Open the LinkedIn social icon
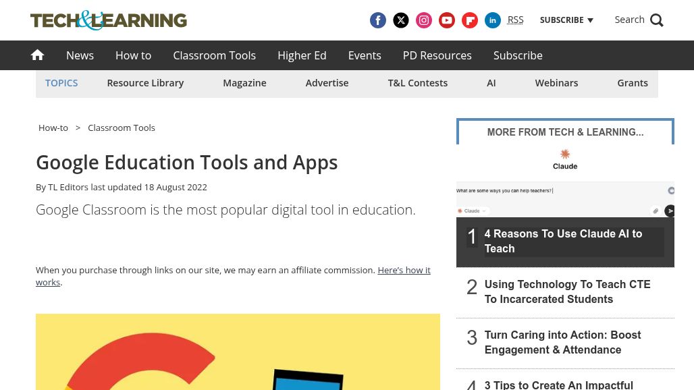Screen dimensions: 694x390 point(493,20)
